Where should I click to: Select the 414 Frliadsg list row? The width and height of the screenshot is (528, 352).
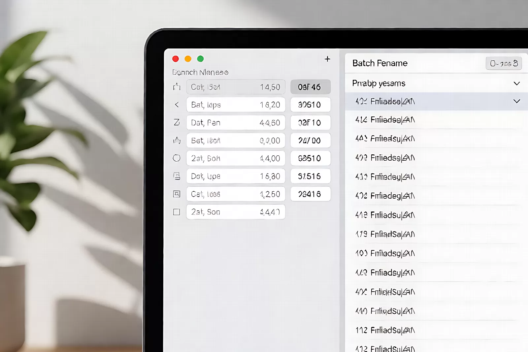click(x=436, y=120)
